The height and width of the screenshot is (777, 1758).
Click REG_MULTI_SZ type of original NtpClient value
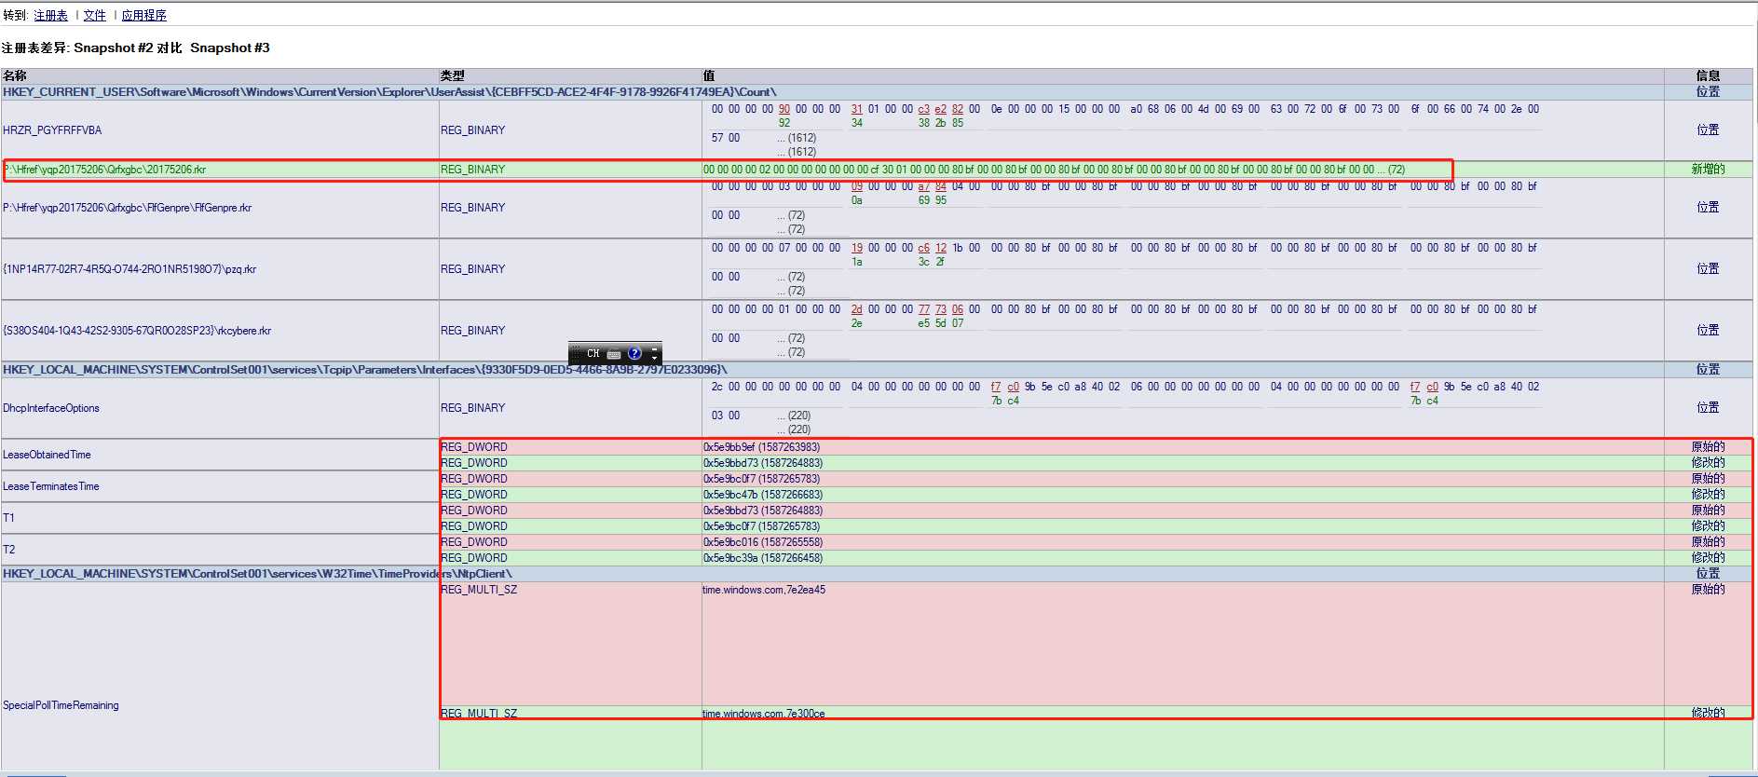[x=479, y=590]
